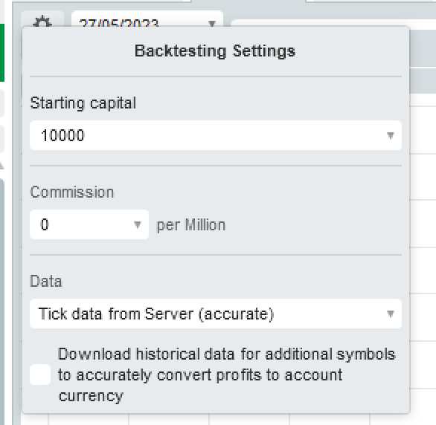
Task: Open the Tick data from Server selection
Action: pos(216,314)
